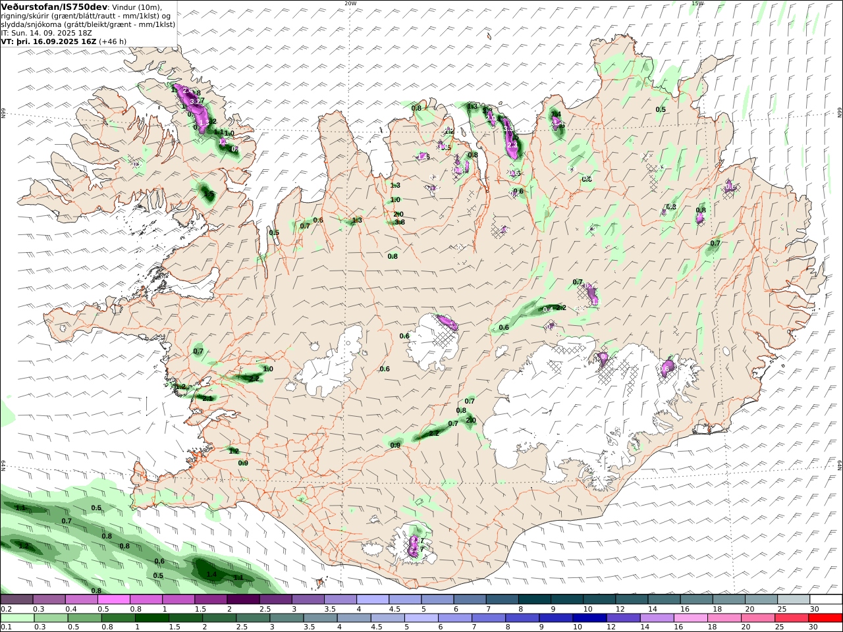Image resolution: width=843 pixels, height=632 pixels.
Task: Click the 'VT: þri. 16.09.2025 16Z' valid time line
Action: (x=49, y=41)
